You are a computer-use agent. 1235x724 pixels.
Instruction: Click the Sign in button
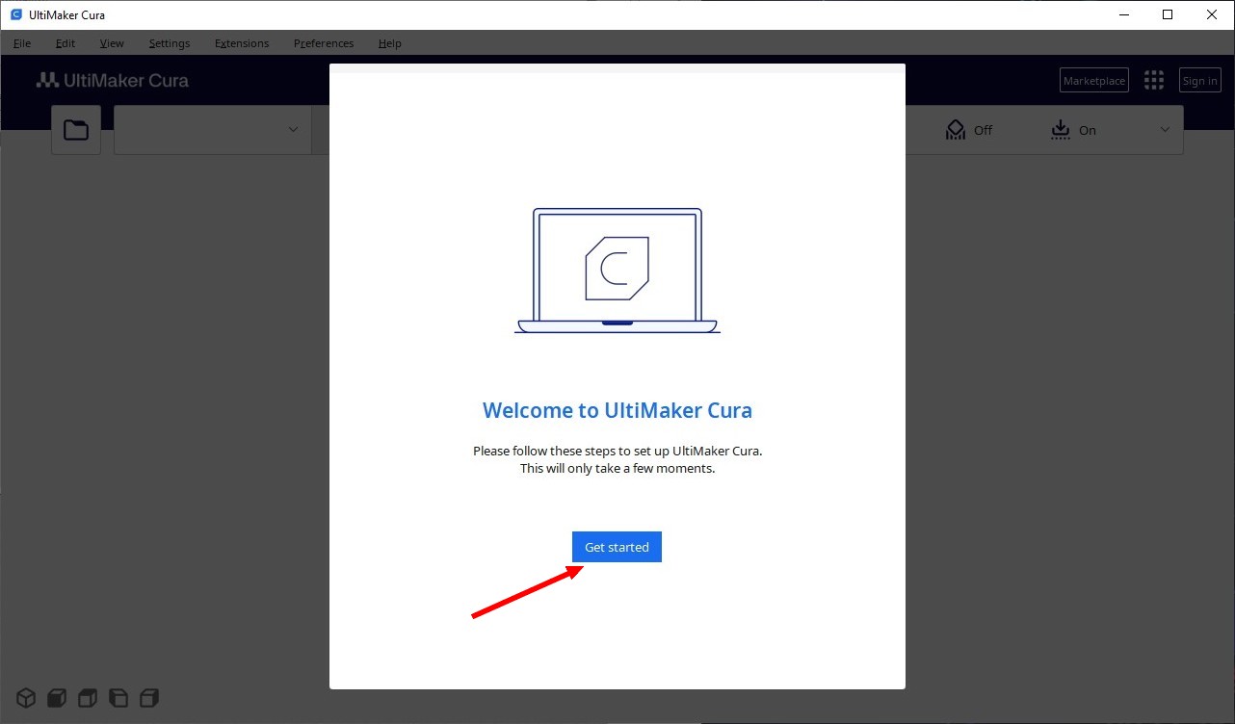point(1199,81)
